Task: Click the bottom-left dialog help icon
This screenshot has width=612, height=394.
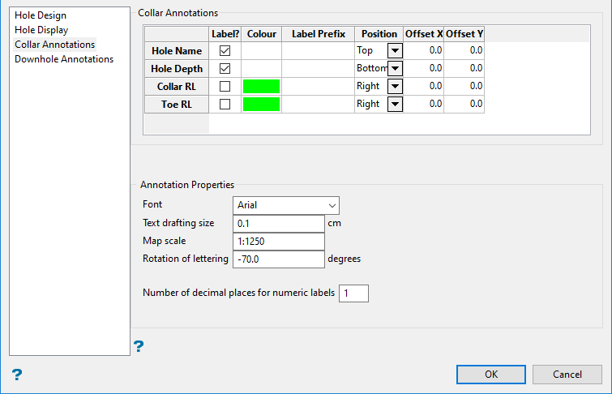Action: (16, 374)
